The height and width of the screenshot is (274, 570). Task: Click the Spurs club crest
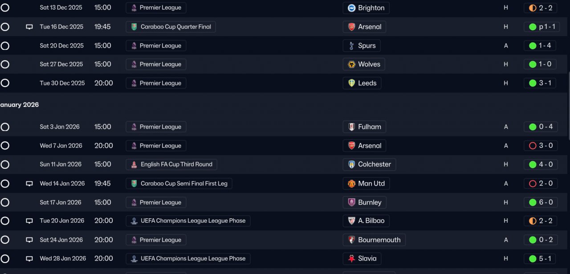pos(352,45)
